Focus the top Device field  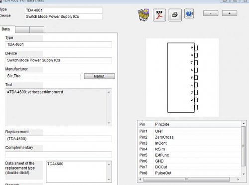click(x=63, y=16)
